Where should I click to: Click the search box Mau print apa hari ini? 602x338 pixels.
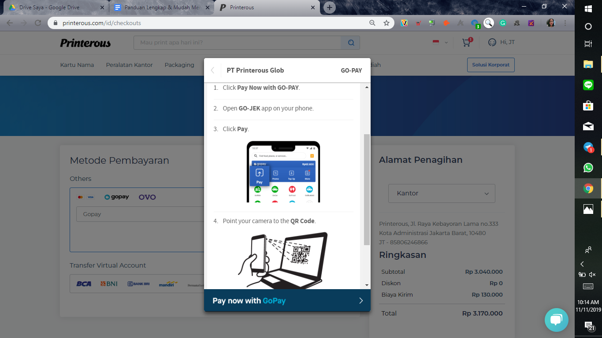coord(237,43)
